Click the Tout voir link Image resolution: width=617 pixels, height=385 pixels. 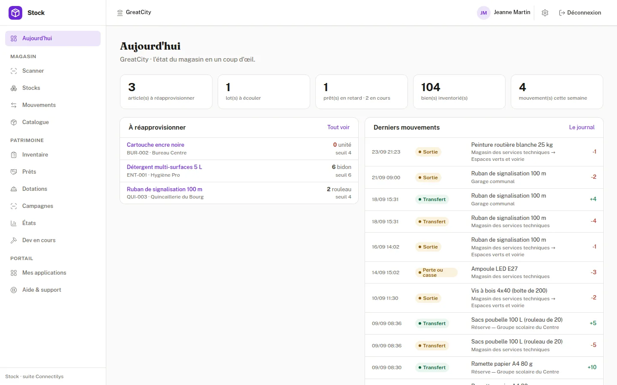(338, 127)
